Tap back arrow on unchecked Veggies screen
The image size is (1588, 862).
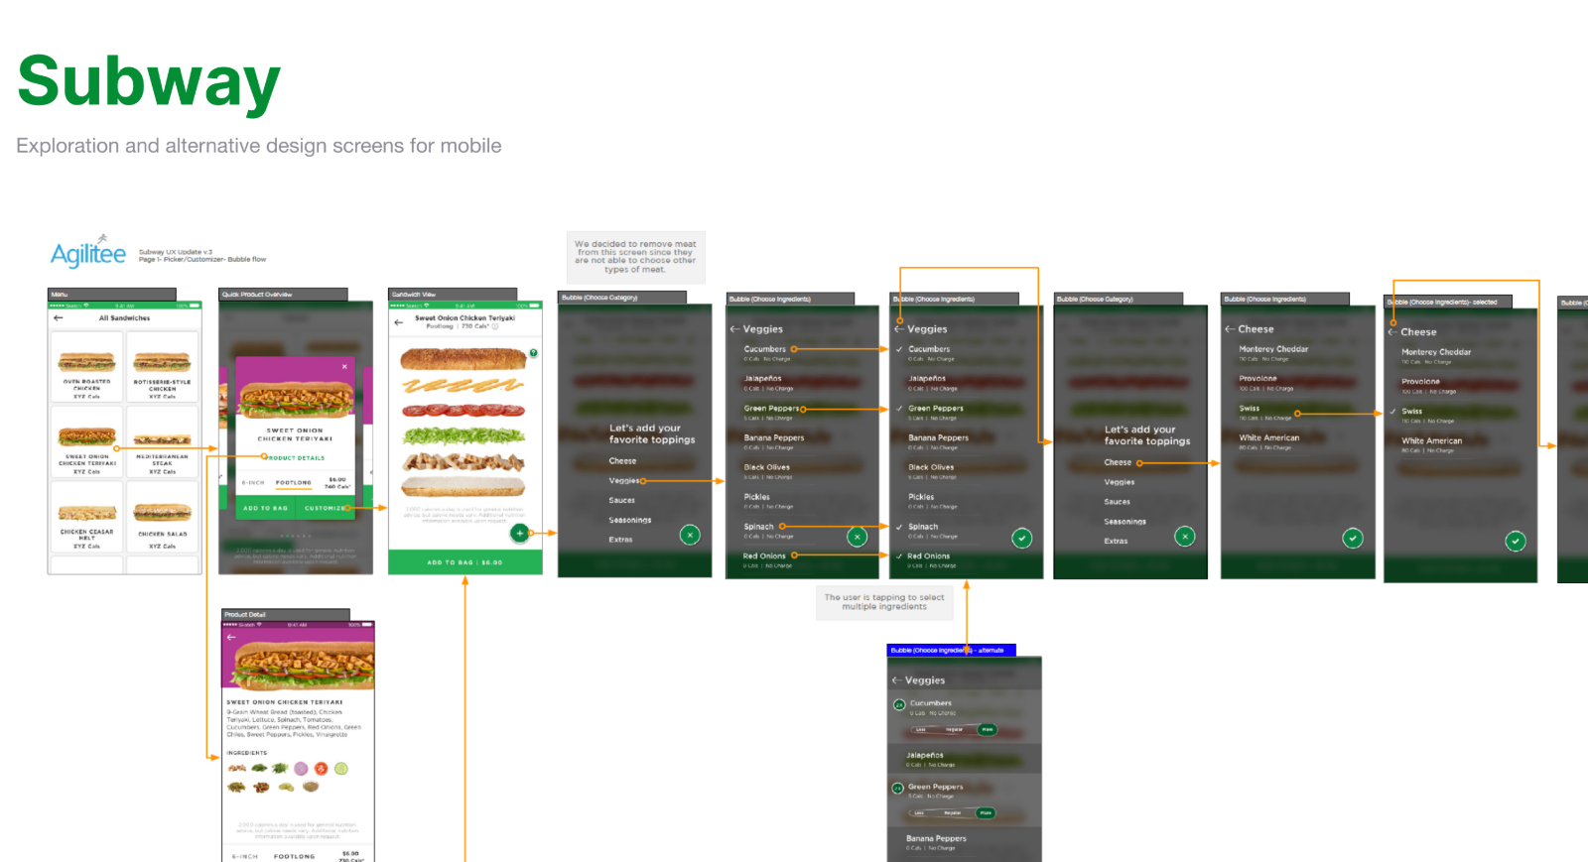734,329
